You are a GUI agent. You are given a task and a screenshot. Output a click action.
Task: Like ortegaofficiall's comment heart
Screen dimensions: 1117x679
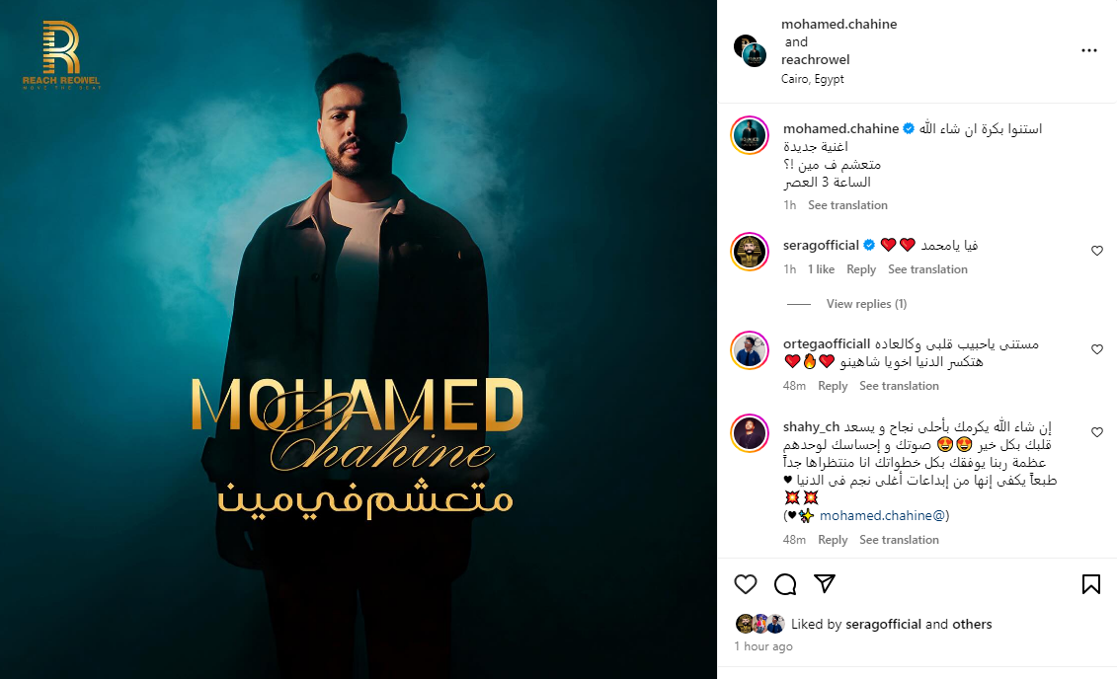click(1097, 349)
